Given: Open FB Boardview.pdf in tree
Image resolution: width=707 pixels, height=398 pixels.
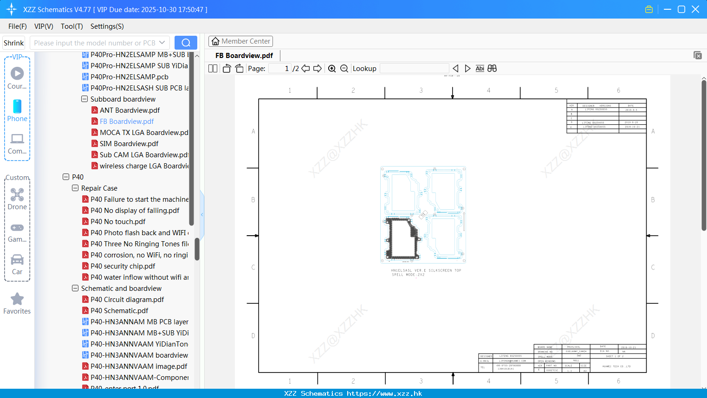Looking at the screenshot, I should 127,121.
